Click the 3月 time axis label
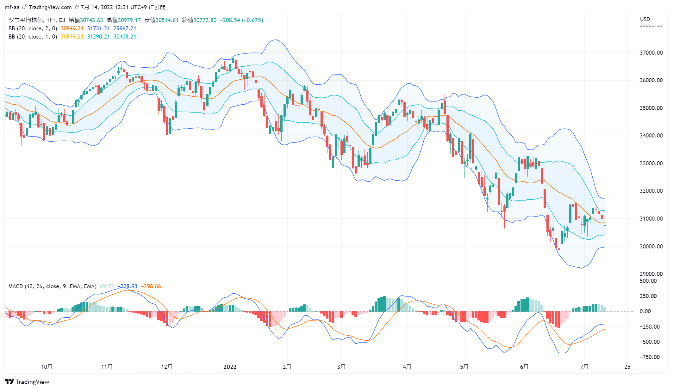 (341, 367)
